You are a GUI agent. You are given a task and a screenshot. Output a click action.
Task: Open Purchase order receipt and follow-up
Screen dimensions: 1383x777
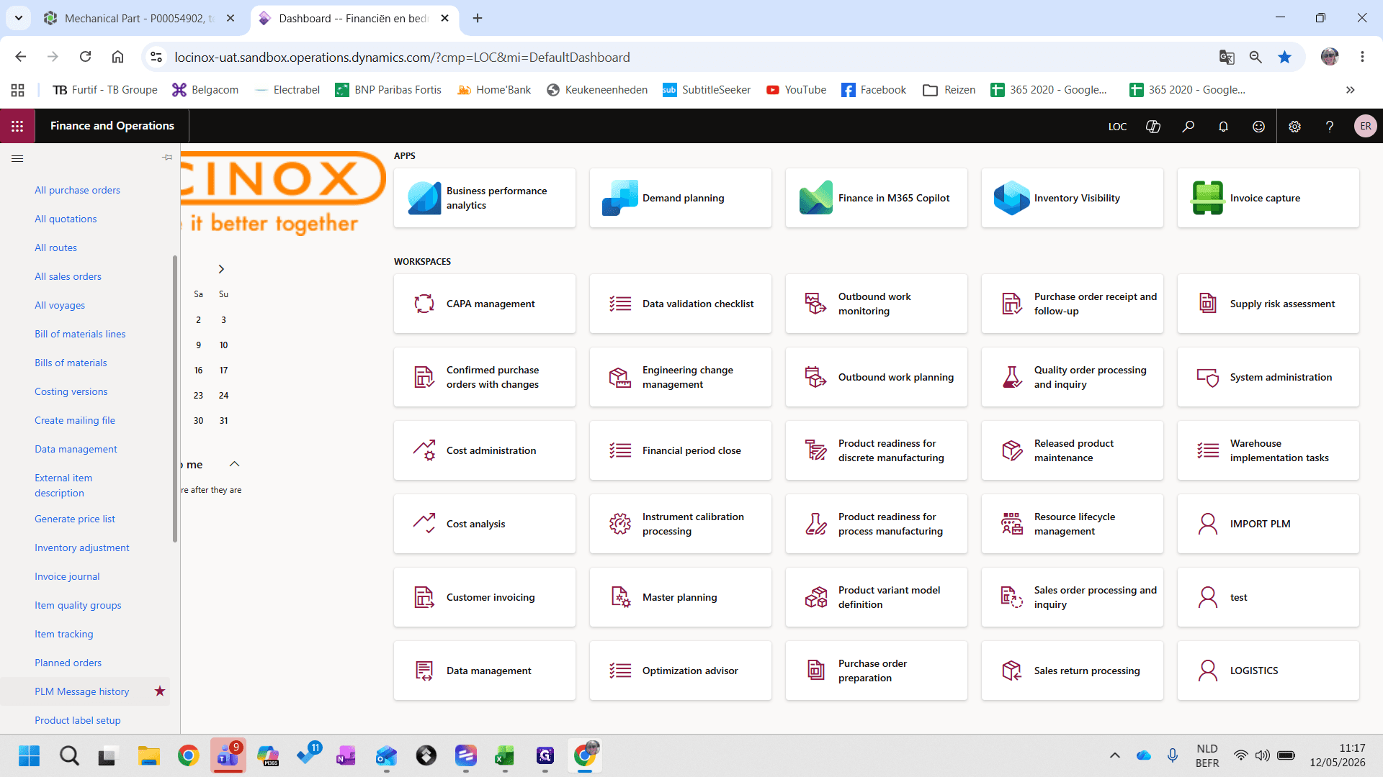[1073, 304]
